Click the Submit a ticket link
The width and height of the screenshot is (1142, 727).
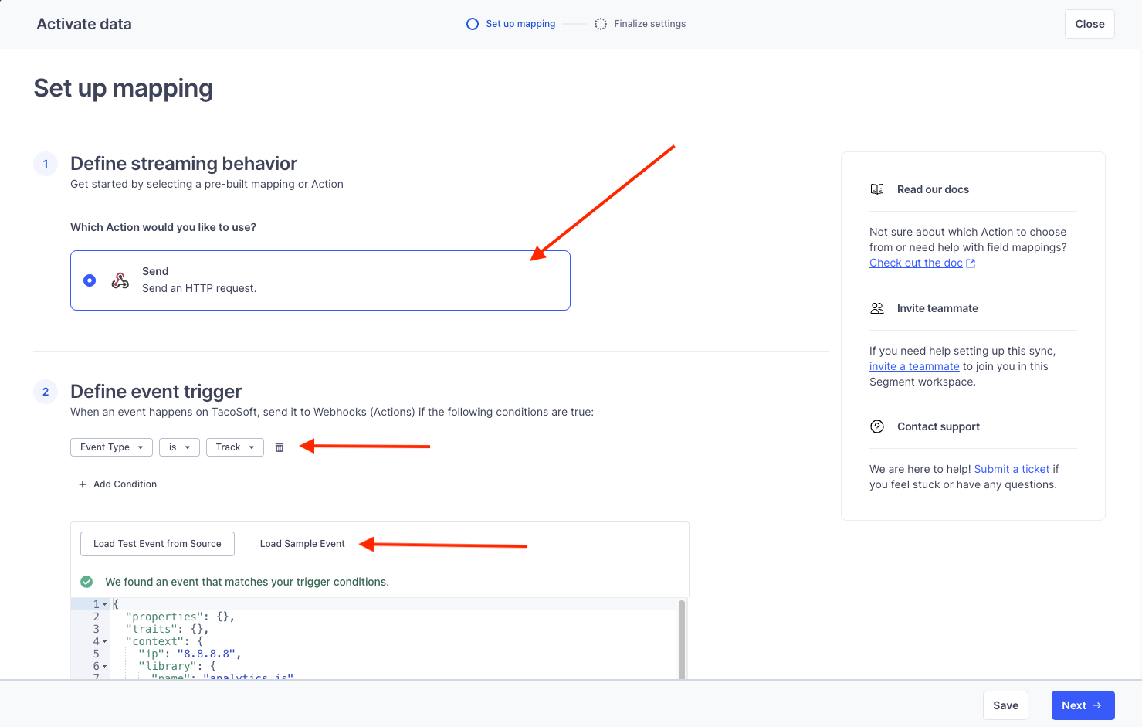(x=1012, y=468)
